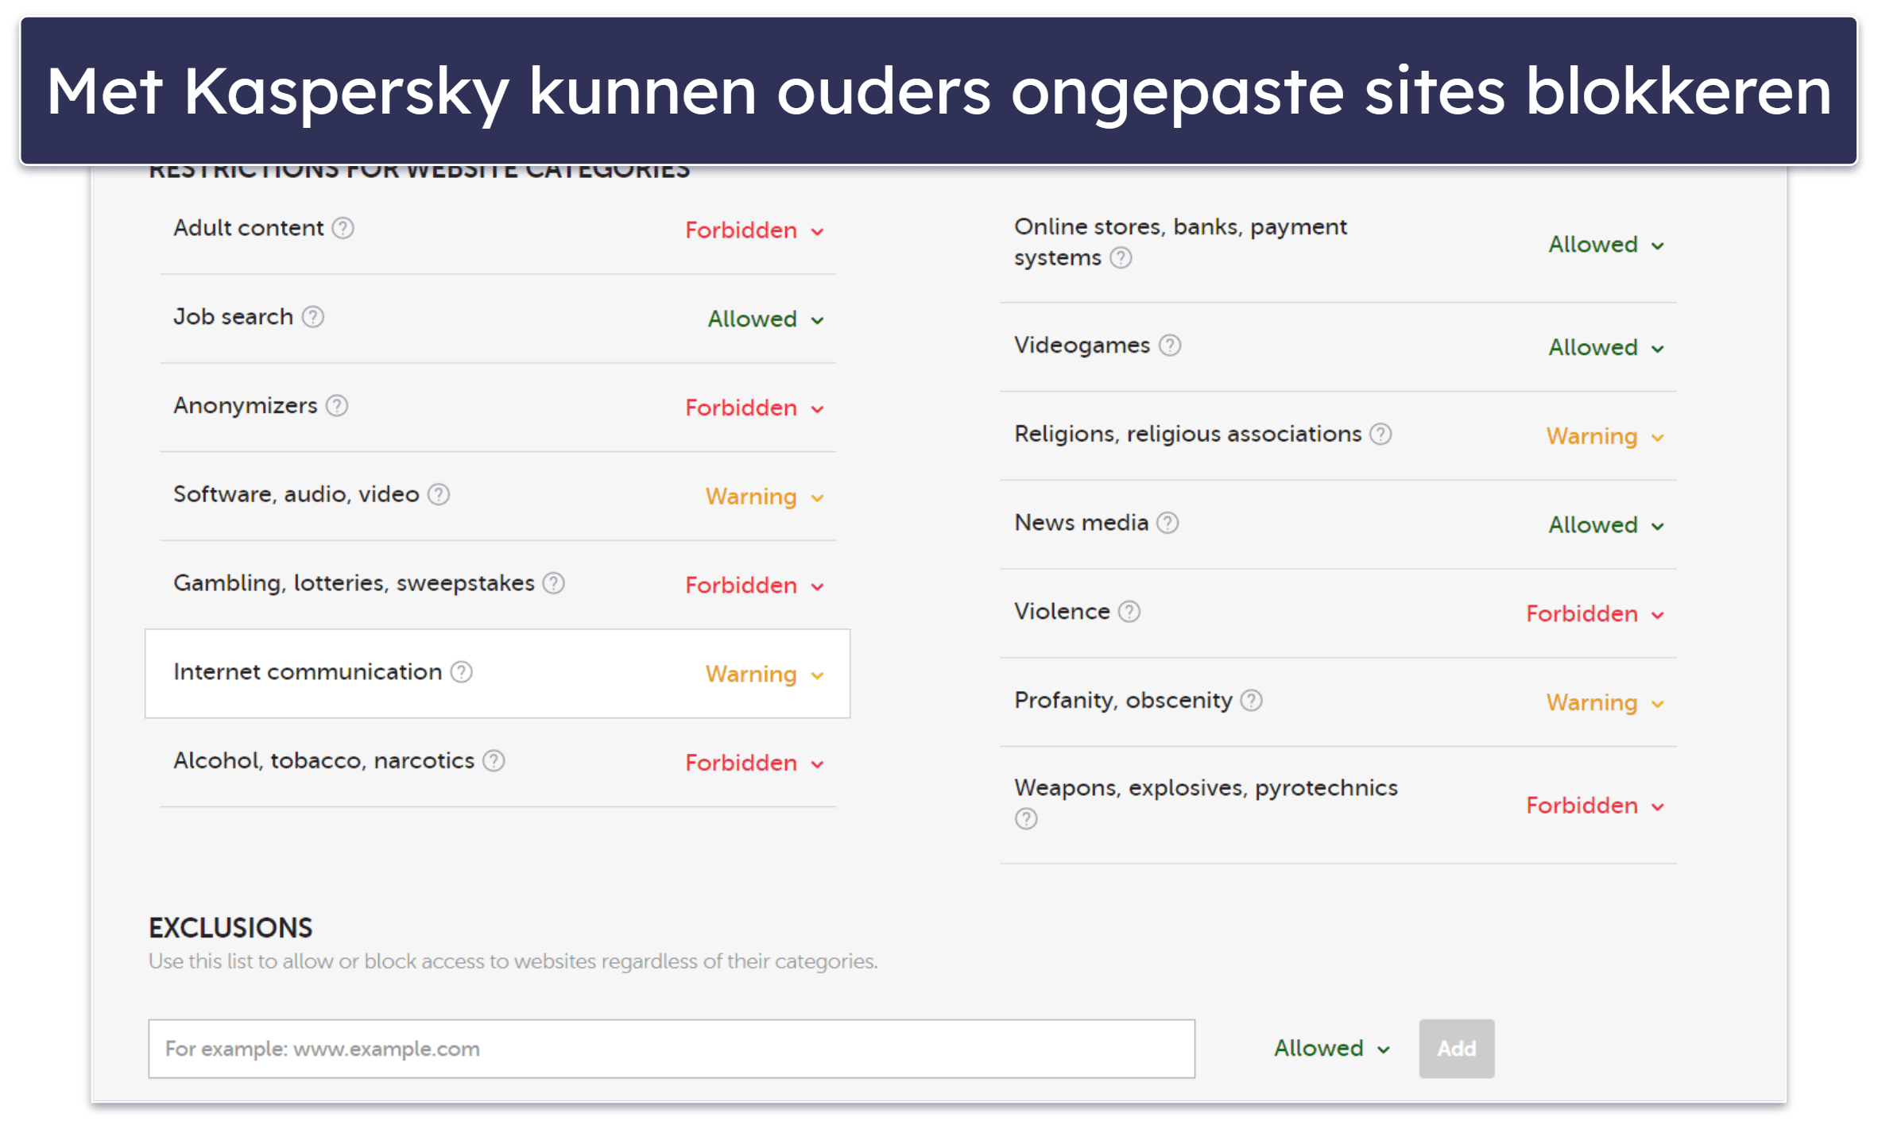Screen dimensions: 1878x1121
Task: Show help for Religions, religious associations
Action: tap(1381, 435)
